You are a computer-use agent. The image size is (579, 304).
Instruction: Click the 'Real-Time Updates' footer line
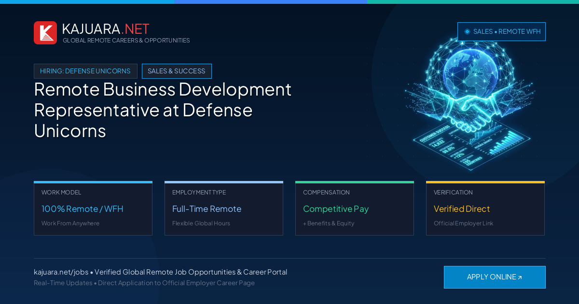pyautogui.click(x=144, y=283)
